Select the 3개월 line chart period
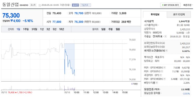 point(34,29)
